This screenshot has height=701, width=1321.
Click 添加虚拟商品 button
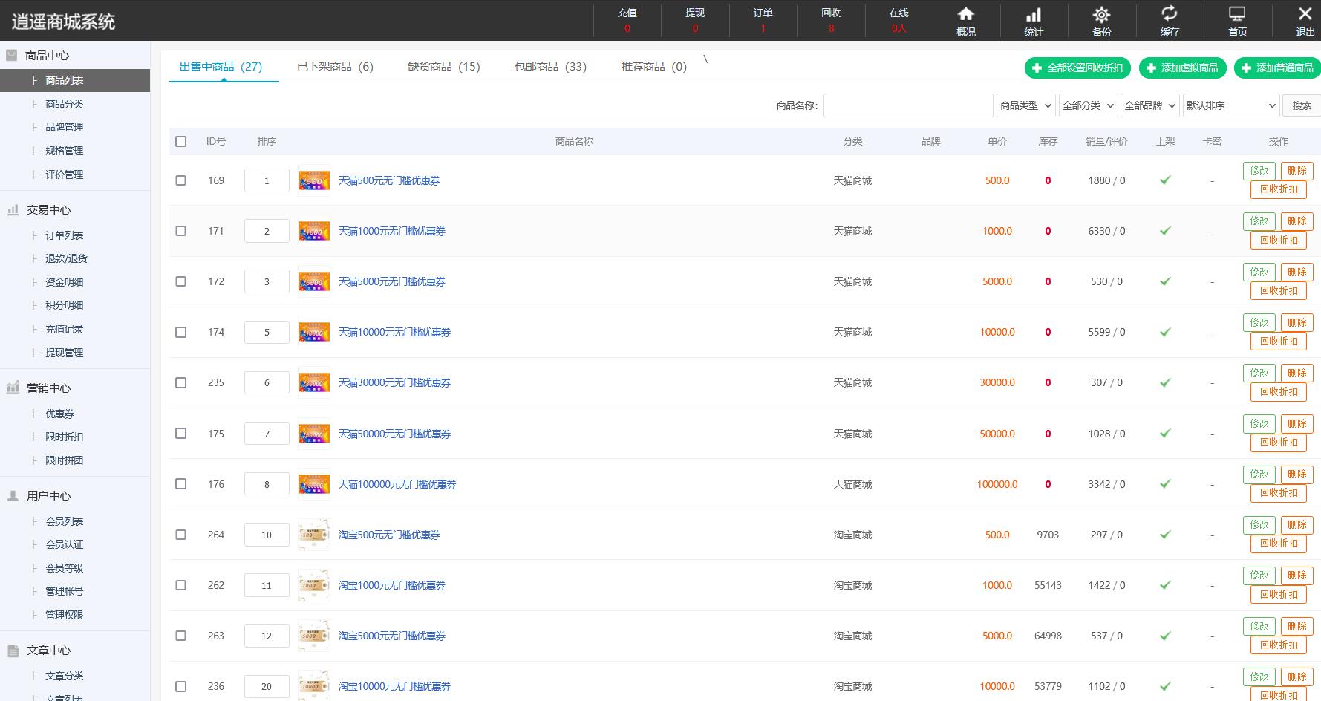tap(1182, 68)
